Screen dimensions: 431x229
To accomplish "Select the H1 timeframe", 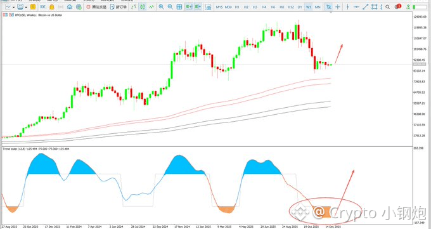I will pos(237,7).
